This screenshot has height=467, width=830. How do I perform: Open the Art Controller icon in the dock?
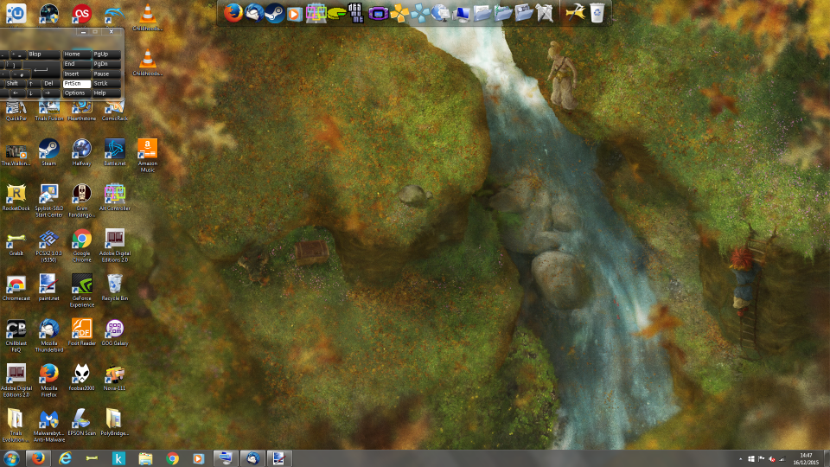pos(316,13)
